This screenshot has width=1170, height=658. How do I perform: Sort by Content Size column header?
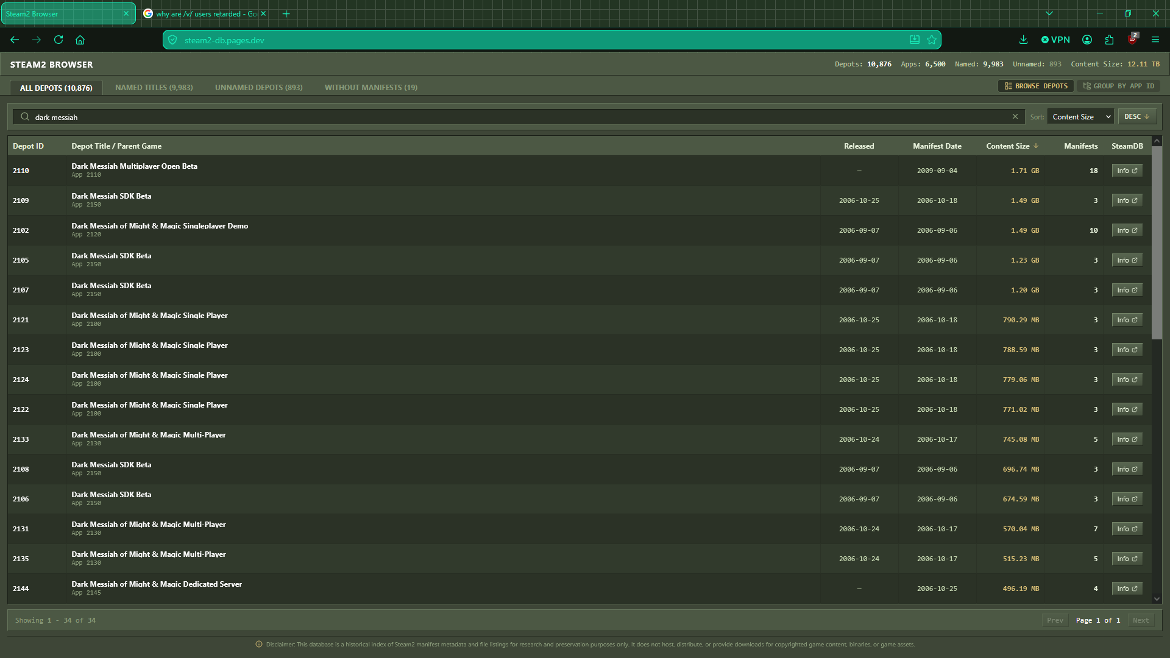click(x=1012, y=146)
